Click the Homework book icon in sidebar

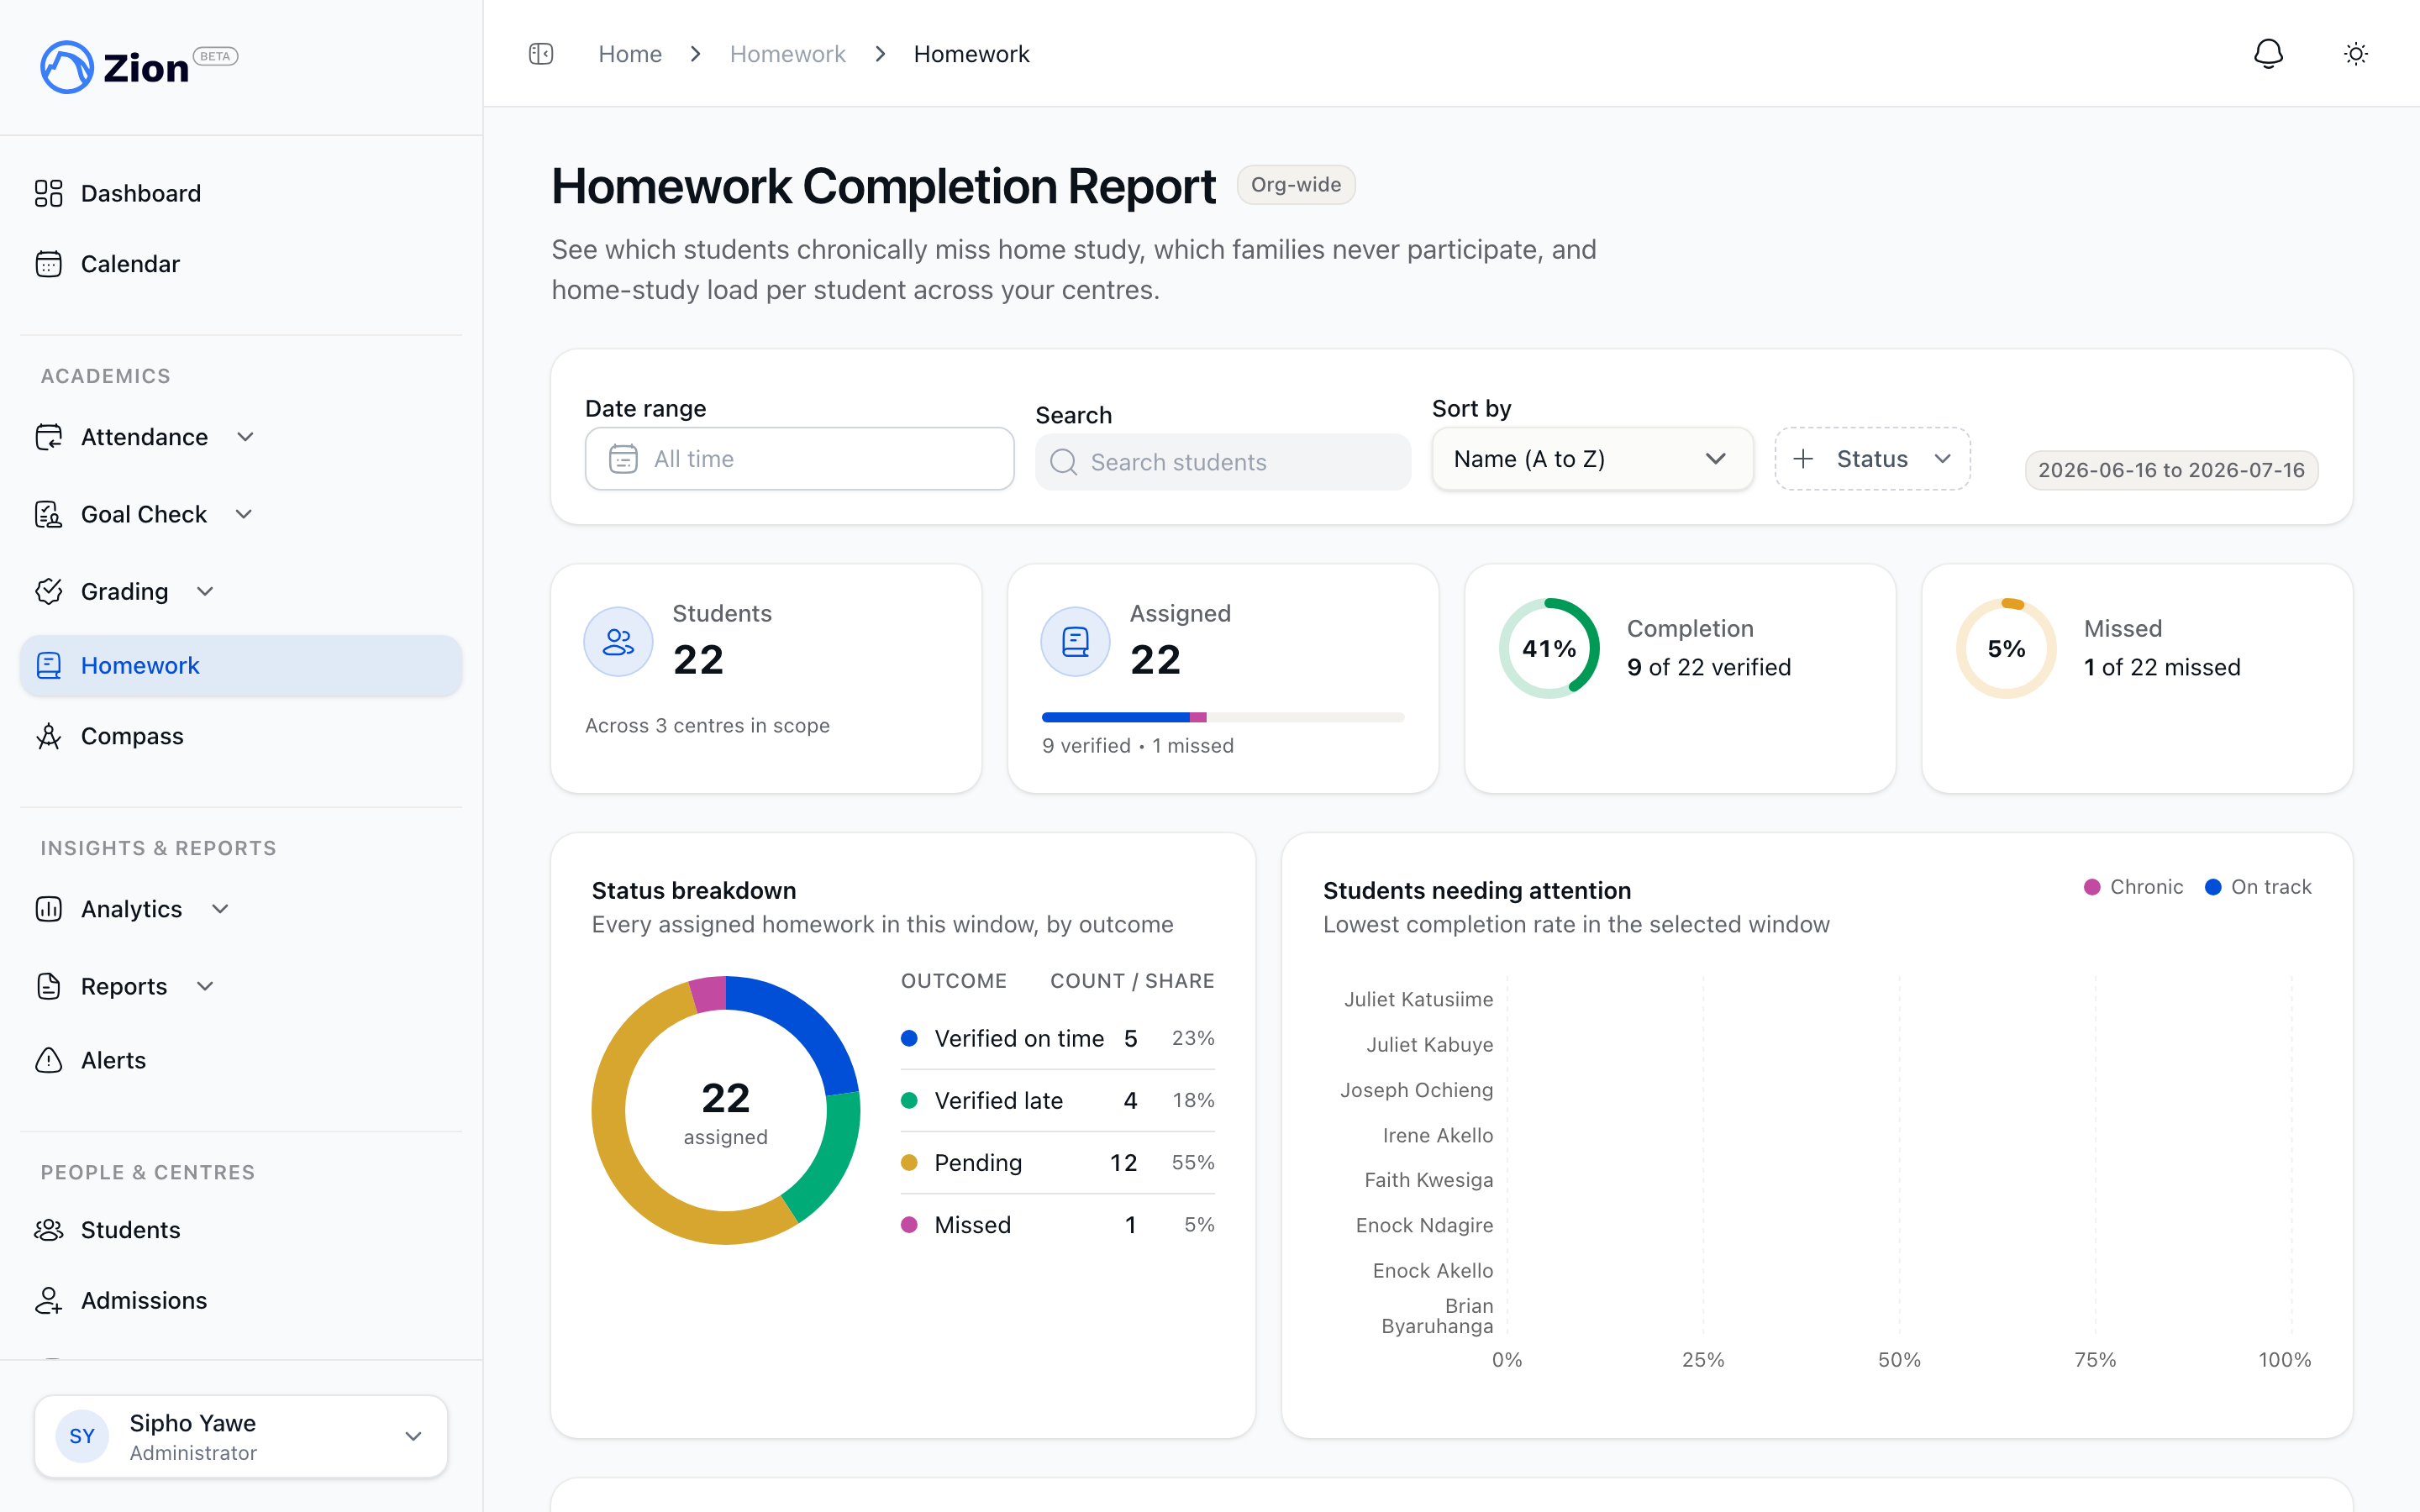[49, 665]
